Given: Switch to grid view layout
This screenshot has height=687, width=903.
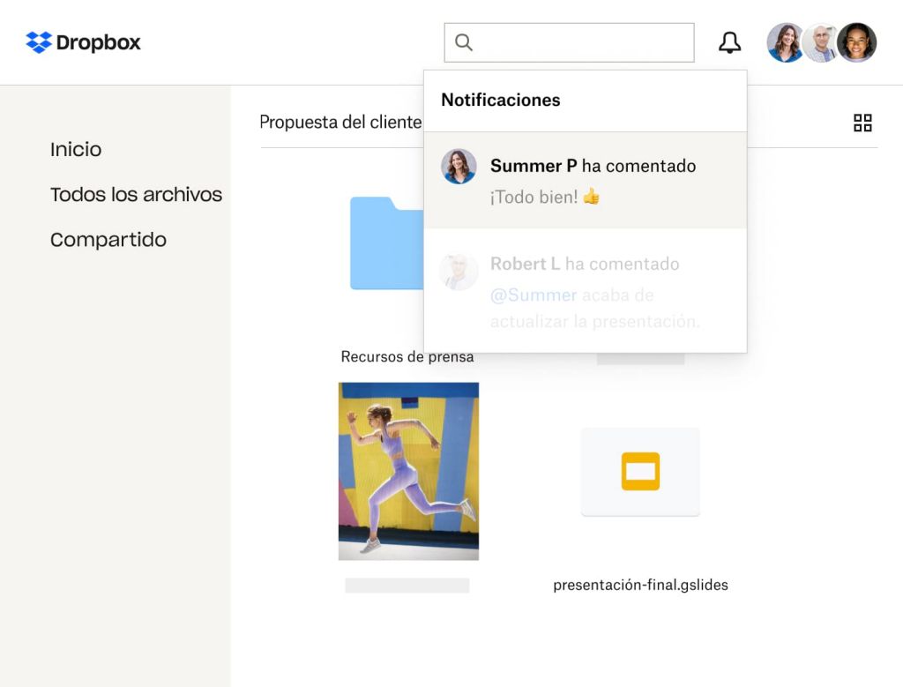Looking at the screenshot, I should point(862,123).
